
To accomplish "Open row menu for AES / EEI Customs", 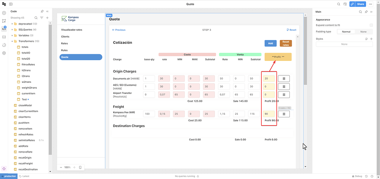I will point(284,87).
